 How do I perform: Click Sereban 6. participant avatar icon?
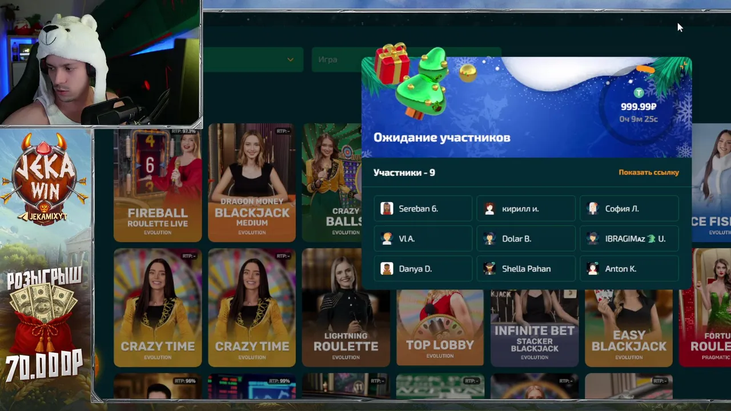point(387,209)
